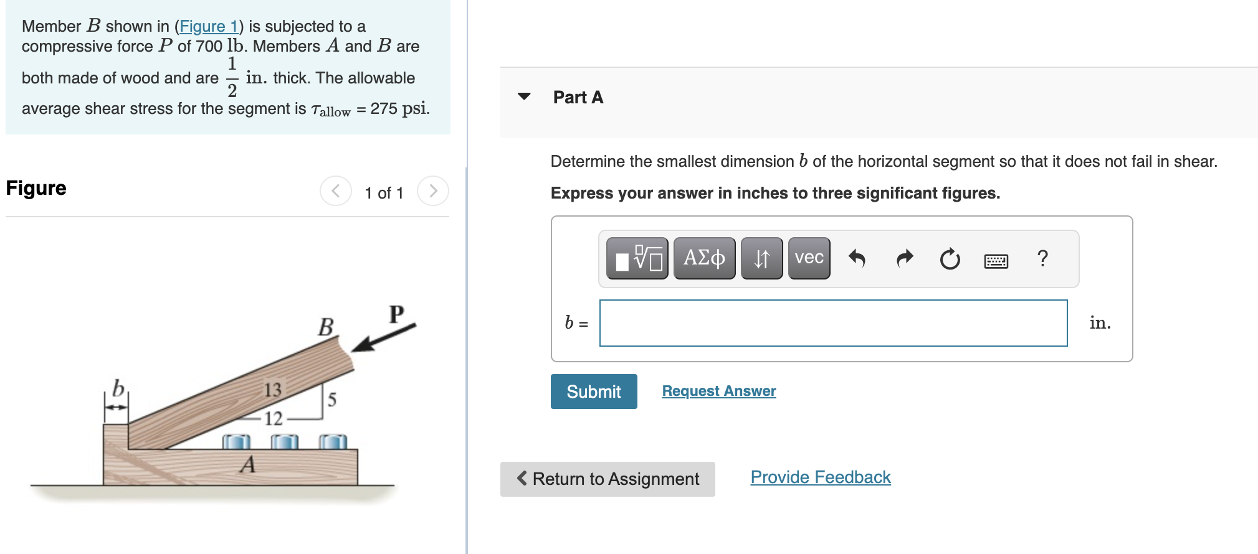This screenshot has height=554, width=1258.
Task: Open the Greek symbols ΑΣφ palette
Action: (704, 258)
